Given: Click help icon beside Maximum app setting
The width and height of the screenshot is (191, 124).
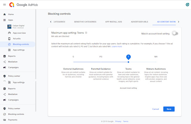Looking at the screenshot, I should (x=86, y=33).
